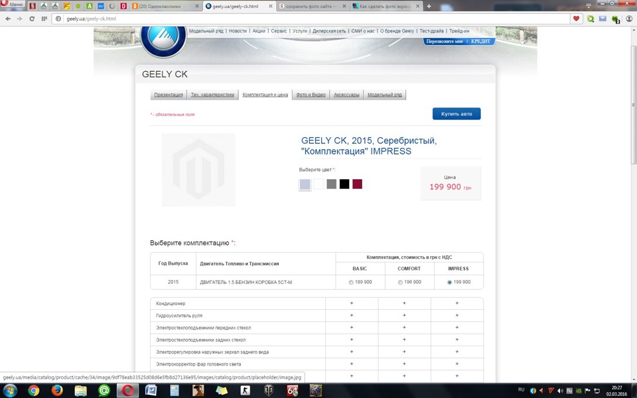
Task: Add page to bookmarks with heart icon
Action: tap(576, 19)
